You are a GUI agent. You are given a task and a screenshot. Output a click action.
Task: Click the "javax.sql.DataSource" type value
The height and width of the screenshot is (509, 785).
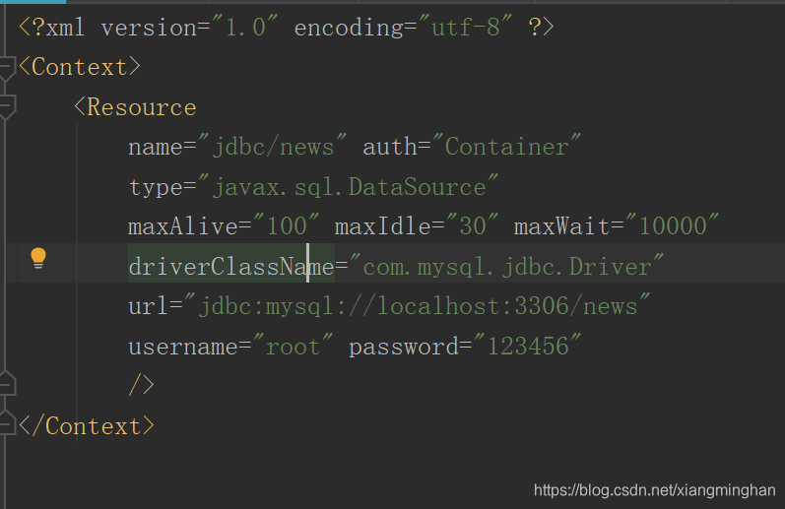[x=349, y=186]
